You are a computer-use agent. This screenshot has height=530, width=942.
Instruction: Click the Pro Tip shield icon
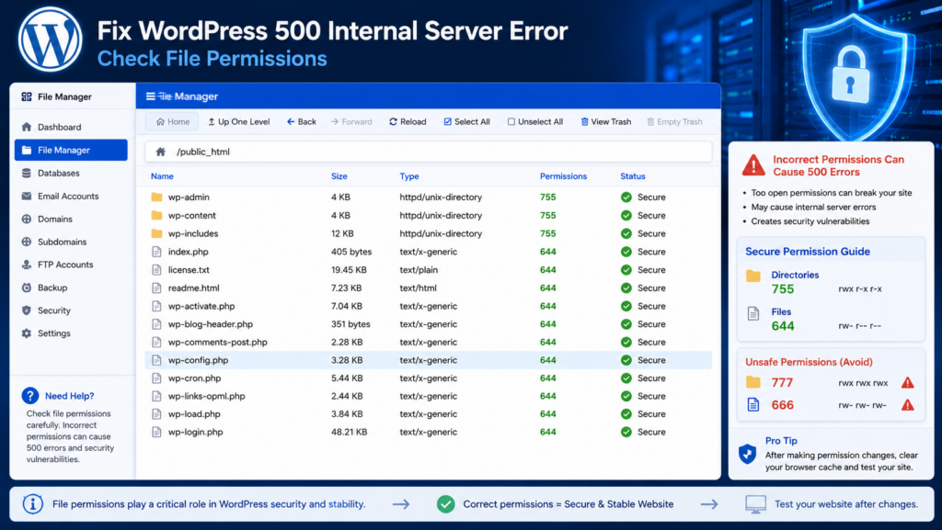(747, 454)
